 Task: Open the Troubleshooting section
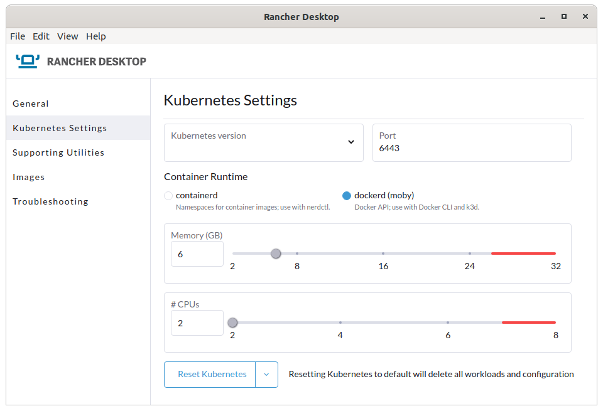pyautogui.click(x=50, y=201)
